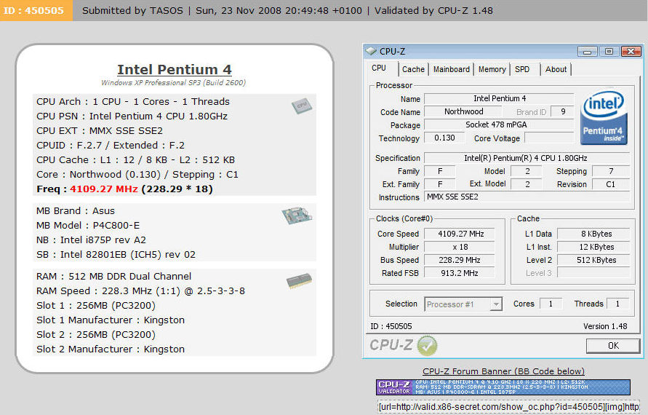Click the 'NB : Intel i875P rev A2' line
648x415 pixels.
point(91,240)
